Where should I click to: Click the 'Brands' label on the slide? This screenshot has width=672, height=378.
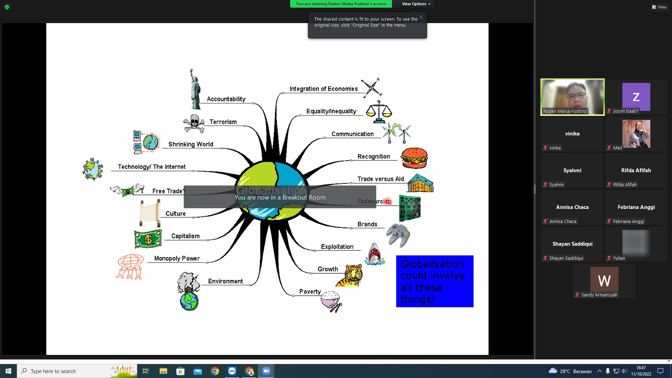(x=367, y=224)
